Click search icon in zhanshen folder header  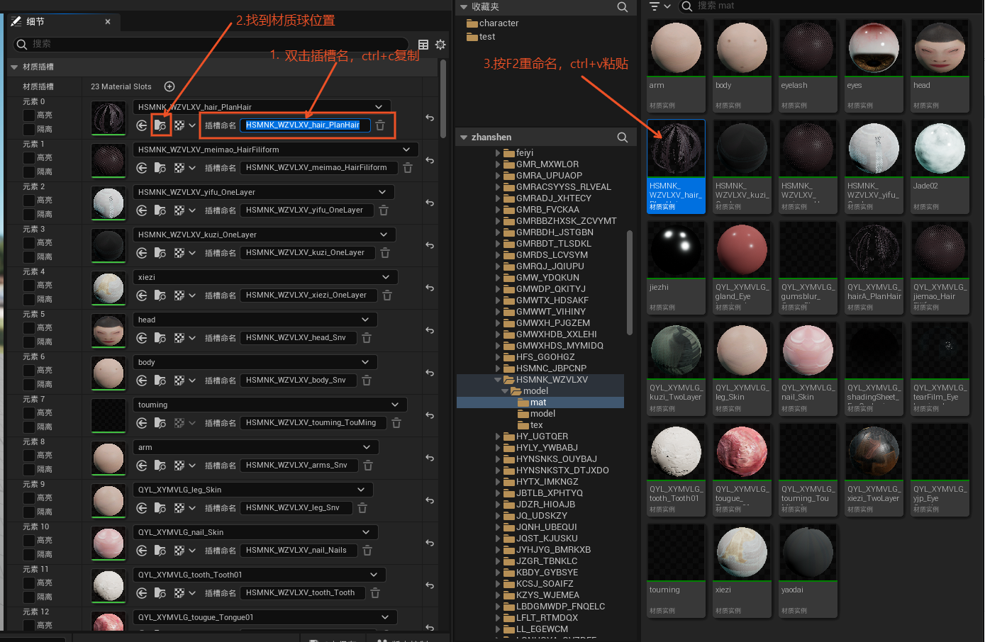(x=622, y=137)
